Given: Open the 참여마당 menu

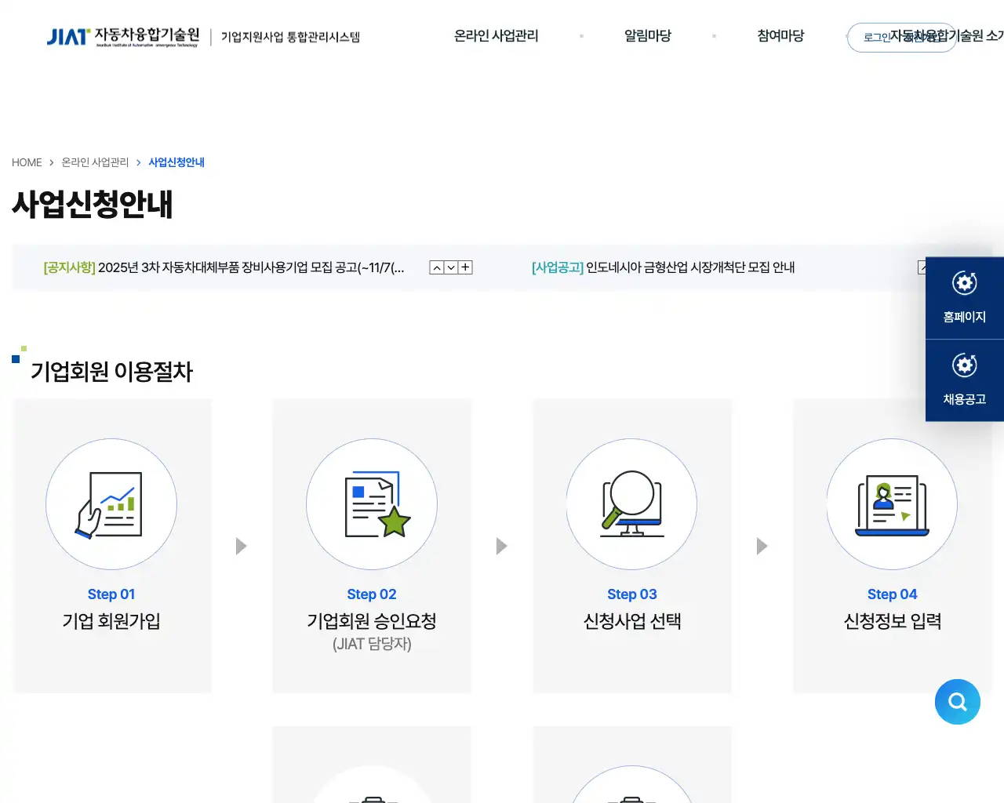Looking at the screenshot, I should click(x=780, y=36).
